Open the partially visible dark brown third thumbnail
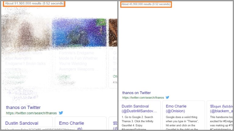 click(113, 33)
